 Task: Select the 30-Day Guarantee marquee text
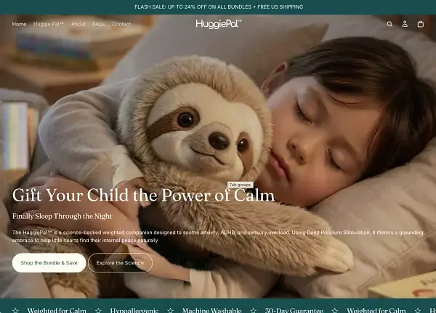coord(294,310)
